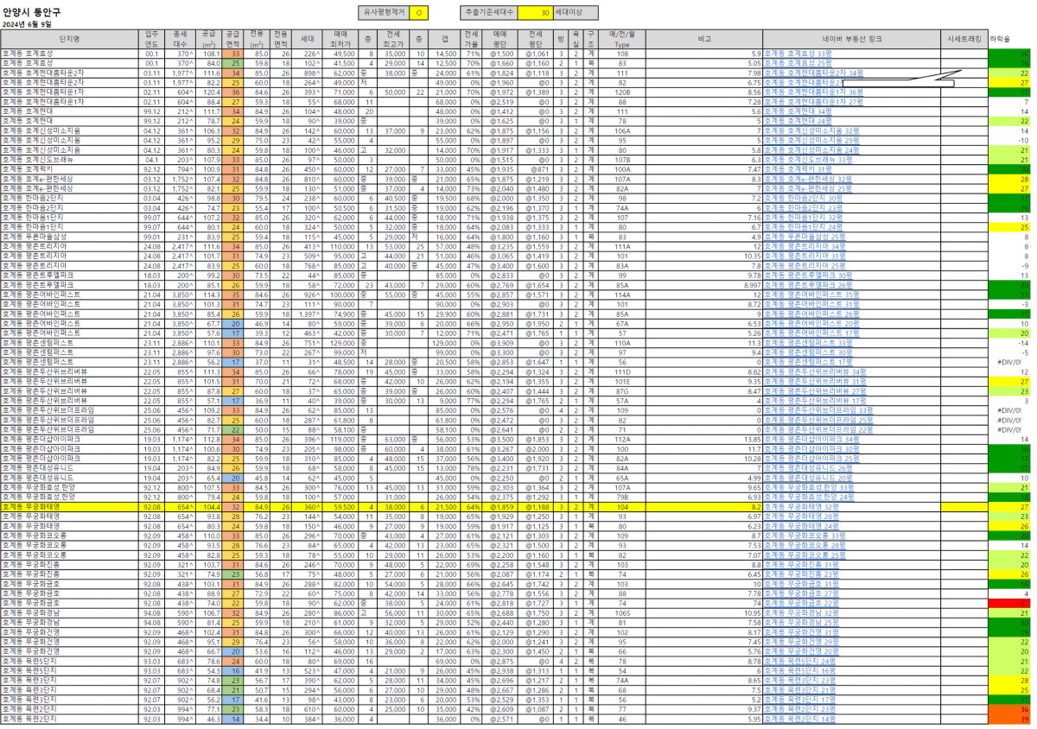Follow the 호계동 무궁화태영 32평 link
The height and width of the screenshot is (729, 1037).
point(801,507)
